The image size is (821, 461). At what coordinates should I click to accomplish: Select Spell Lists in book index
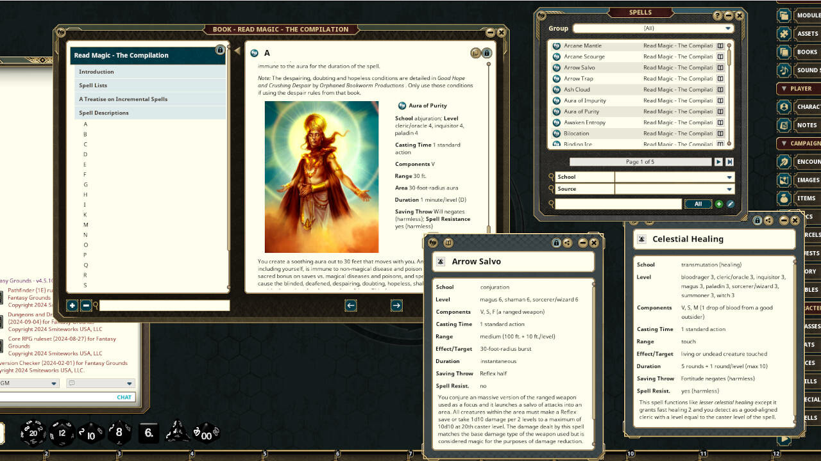[93, 85]
